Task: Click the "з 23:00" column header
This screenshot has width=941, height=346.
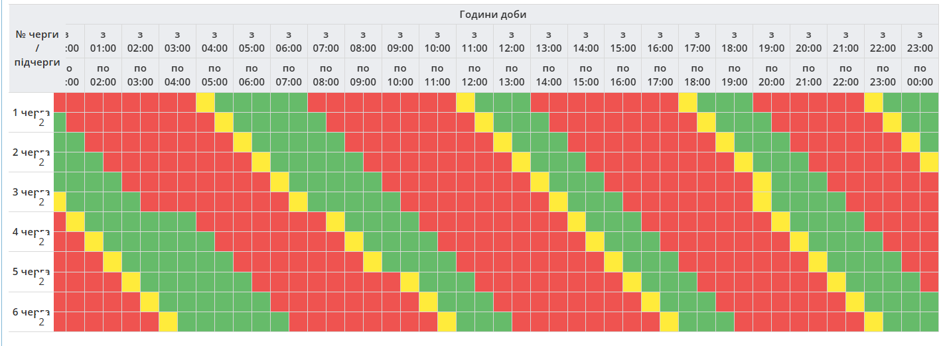Action: tap(919, 41)
